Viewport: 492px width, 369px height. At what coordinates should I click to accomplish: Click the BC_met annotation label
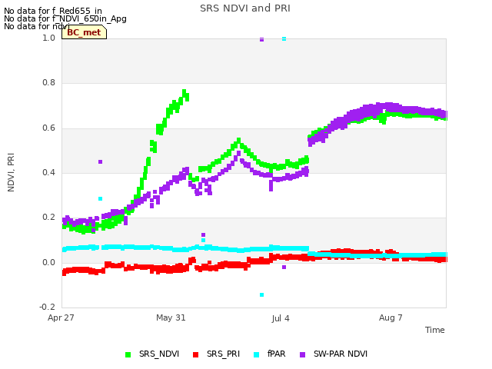[84, 32]
